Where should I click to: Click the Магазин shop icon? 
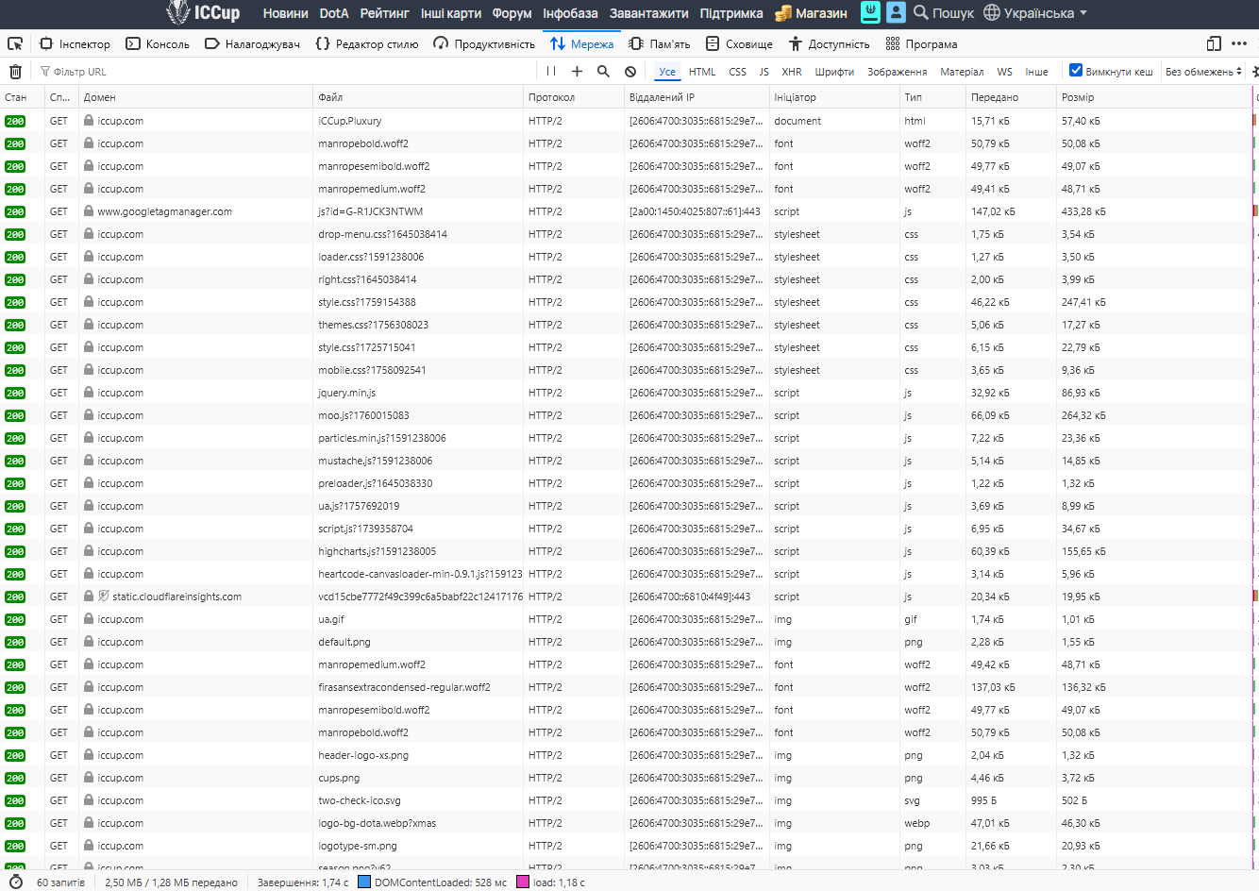pos(783,13)
